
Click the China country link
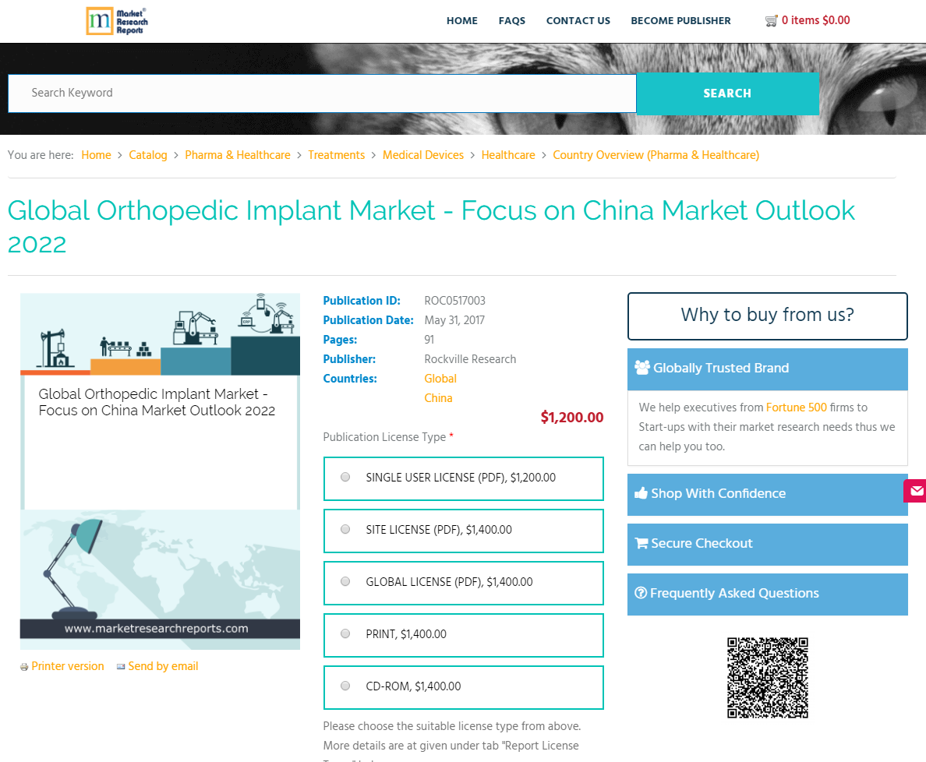coord(438,398)
